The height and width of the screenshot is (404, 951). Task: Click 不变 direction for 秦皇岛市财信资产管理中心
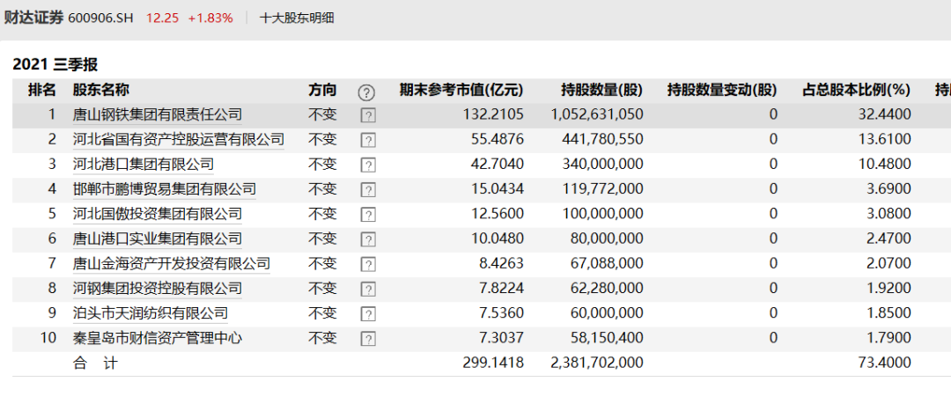322,338
